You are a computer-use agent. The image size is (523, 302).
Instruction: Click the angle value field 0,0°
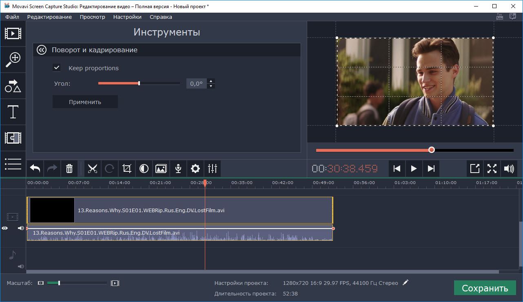click(x=197, y=84)
